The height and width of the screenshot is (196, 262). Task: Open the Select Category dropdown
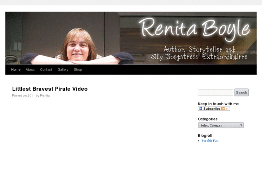tap(221, 125)
